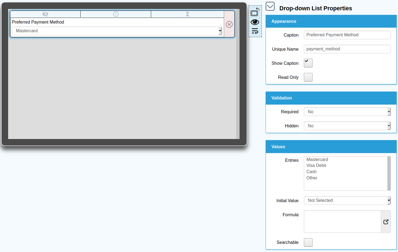The image size is (398, 252).
Task: Open the Required dropdown
Action: [347, 112]
